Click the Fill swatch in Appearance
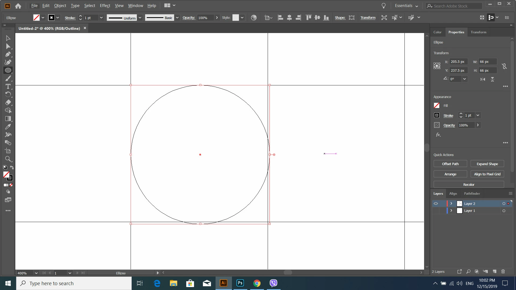This screenshot has height=290, width=516. pos(437,106)
